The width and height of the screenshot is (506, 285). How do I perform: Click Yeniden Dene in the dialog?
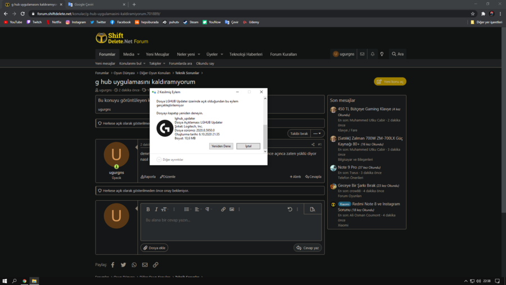click(221, 146)
